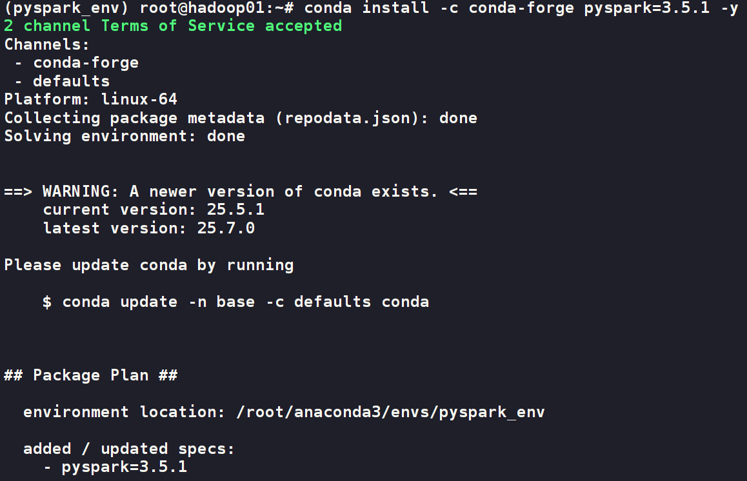Click the environment location path /root/anaconda3/envs/pyspark_env
747x481 pixels.
pyautogui.click(x=391, y=412)
